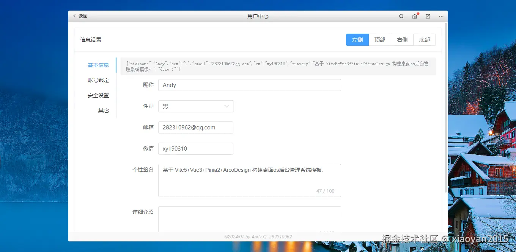This screenshot has height=252, width=516.
Task: Click the open-in-new-window icon
Action: click(x=428, y=16)
